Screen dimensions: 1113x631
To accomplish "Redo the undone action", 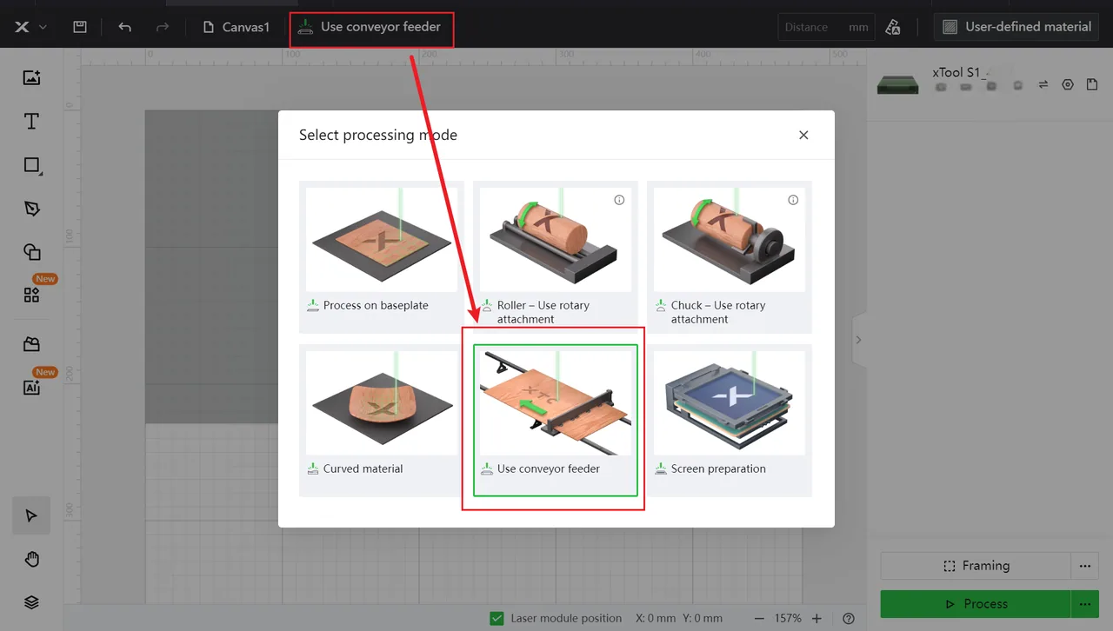I will click(x=163, y=27).
